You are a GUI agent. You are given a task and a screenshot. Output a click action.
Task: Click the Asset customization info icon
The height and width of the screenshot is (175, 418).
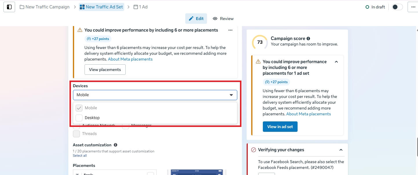pyautogui.click(x=115, y=145)
